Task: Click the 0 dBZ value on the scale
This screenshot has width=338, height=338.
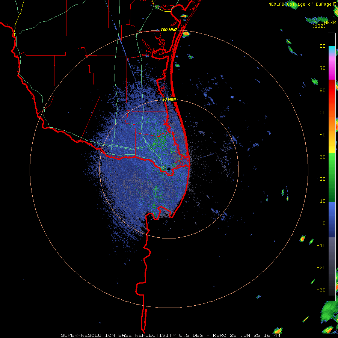Action: pyautogui.click(x=324, y=223)
